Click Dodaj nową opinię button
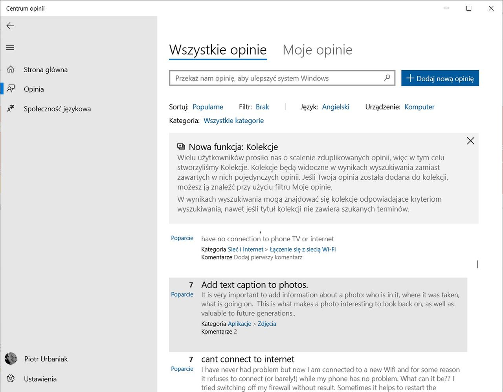Viewport: 503px width, 392px height. pyautogui.click(x=440, y=78)
